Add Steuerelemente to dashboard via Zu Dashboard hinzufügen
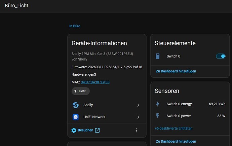Image resolution: width=232 pixels, height=146 pixels. 176,71
